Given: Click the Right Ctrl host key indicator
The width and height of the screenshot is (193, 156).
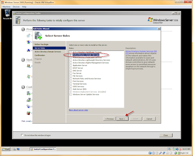Looking at the screenshot, I should click(183, 153).
